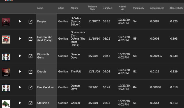The width and height of the screenshot is (184, 108).
Task: Play the track Detroit
Action: tap(20, 72)
